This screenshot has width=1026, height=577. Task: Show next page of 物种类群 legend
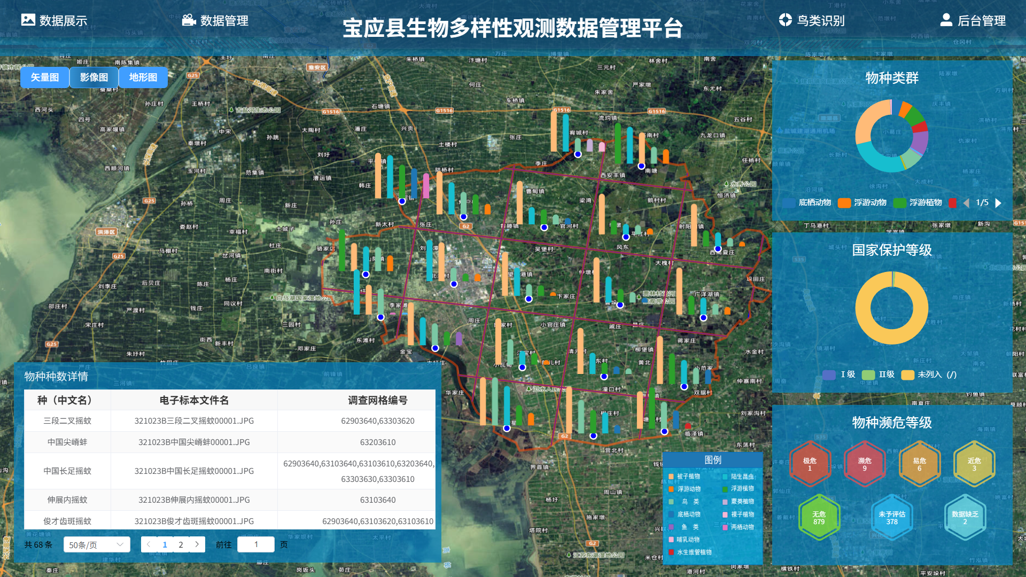[x=998, y=202]
